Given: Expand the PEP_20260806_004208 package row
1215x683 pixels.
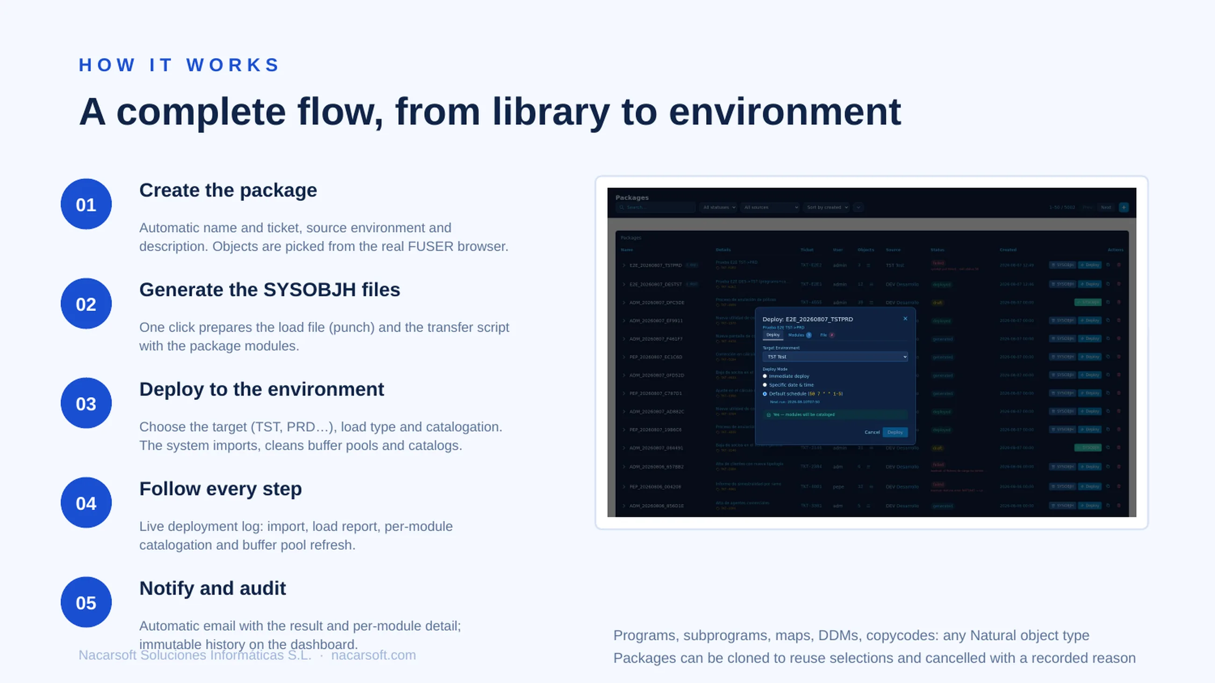Looking at the screenshot, I should [623, 486].
